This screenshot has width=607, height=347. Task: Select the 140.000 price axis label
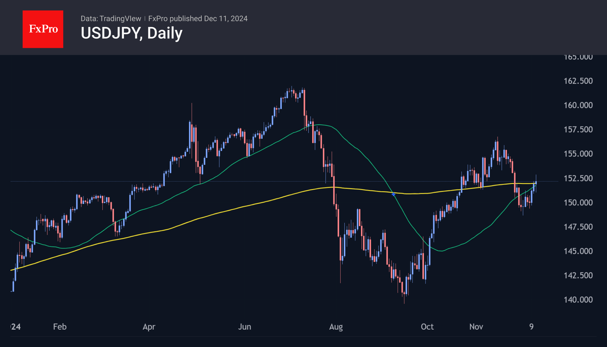point(578,300)
